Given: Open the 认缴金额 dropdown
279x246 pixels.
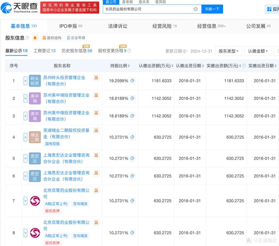Looking at the screenshot, I should tap(258, 51).
